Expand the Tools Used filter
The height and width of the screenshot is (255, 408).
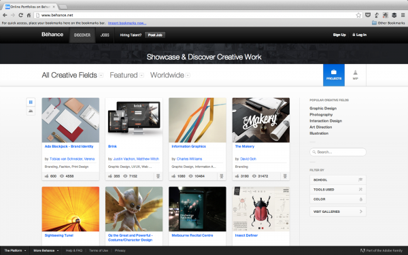pos(338,190)
